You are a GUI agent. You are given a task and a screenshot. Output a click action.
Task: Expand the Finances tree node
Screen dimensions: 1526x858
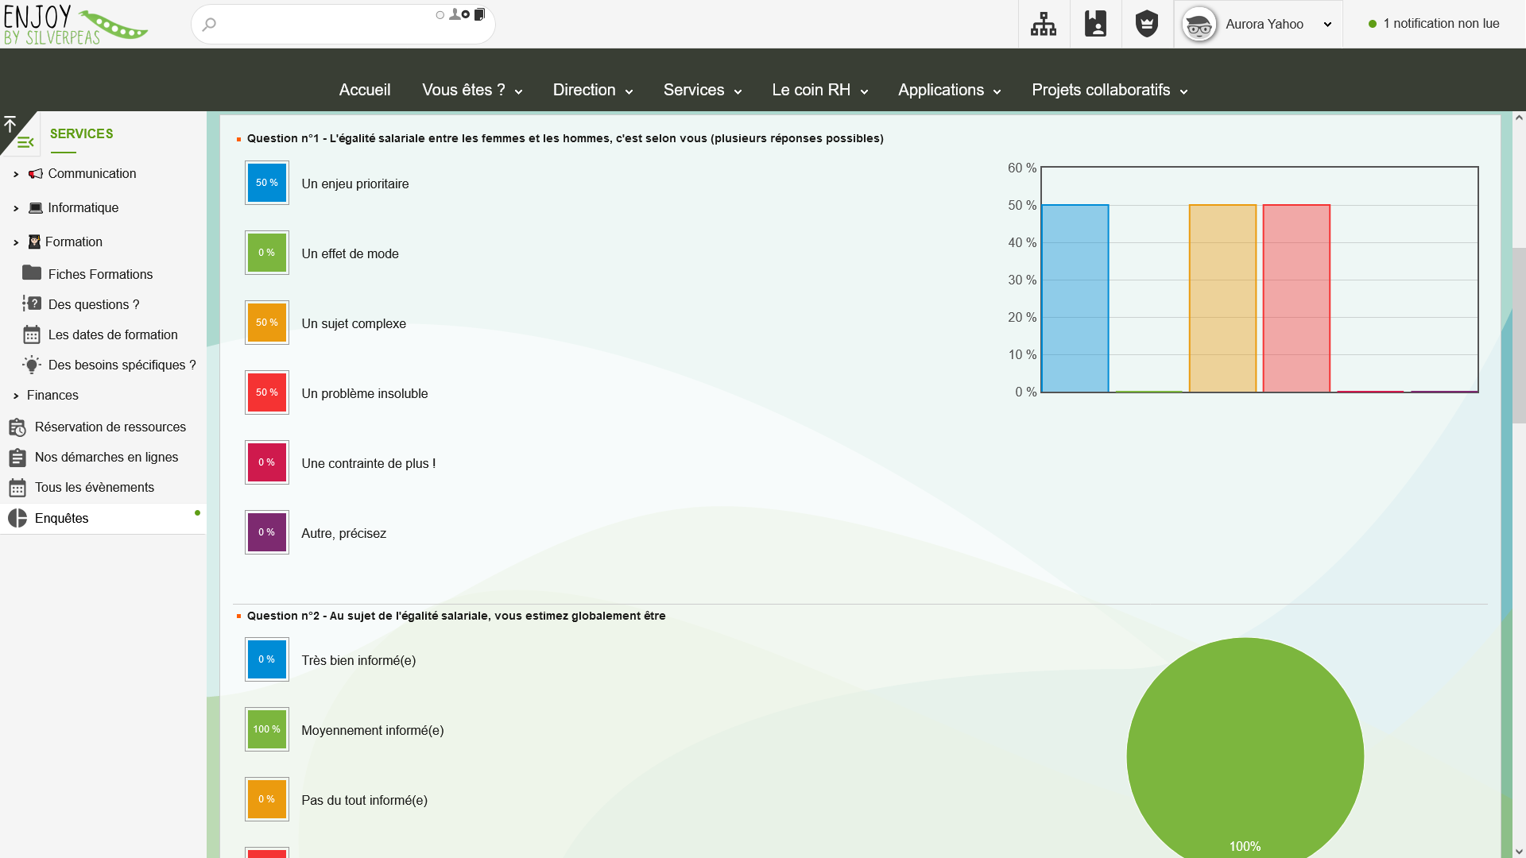coord(16,396)
